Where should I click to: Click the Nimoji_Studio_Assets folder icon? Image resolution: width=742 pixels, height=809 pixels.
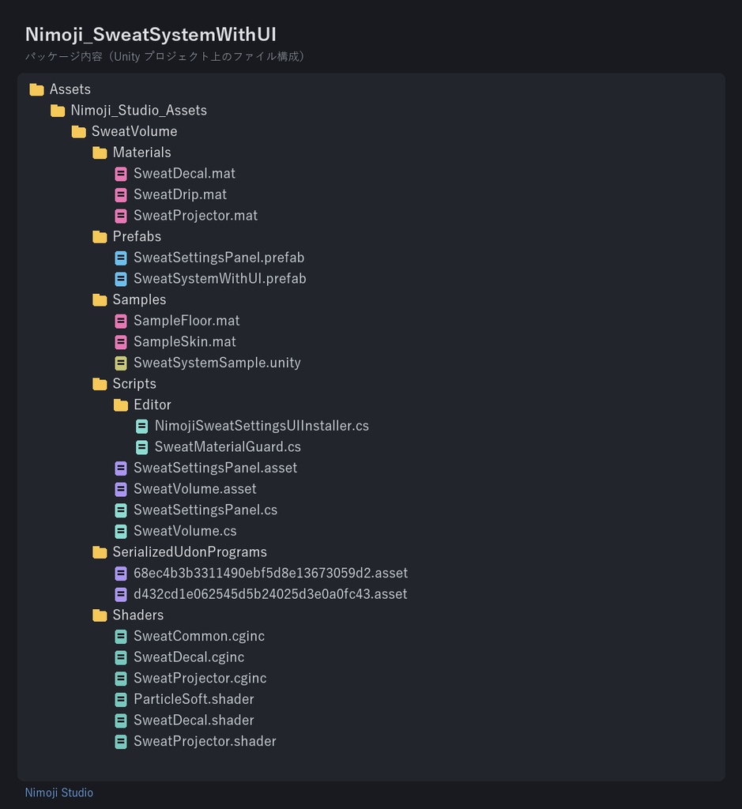coord(58,111)
